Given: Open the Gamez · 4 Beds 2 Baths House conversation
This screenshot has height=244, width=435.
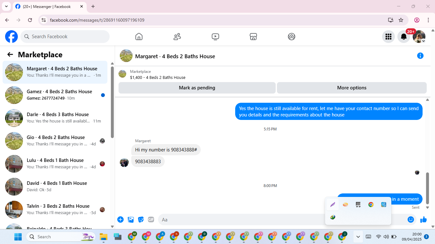Looking at the screenshot, I should coord(55,95).
